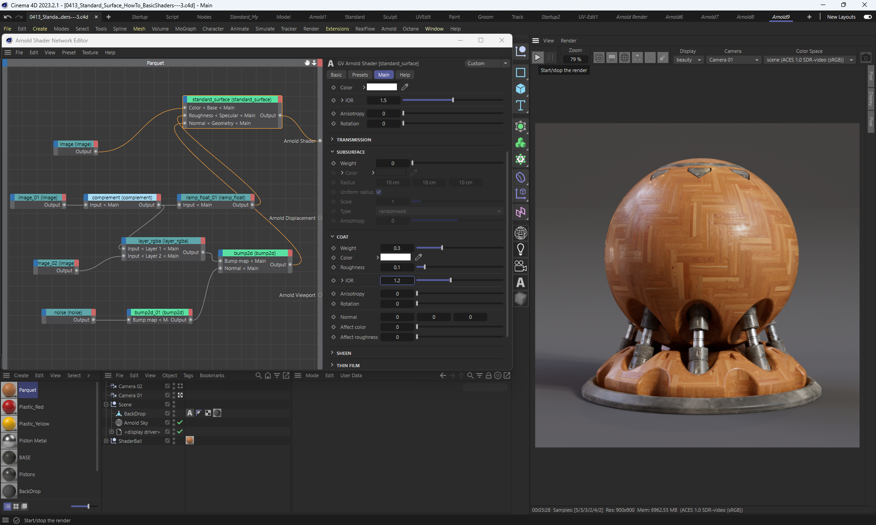Click the snapshot camera icon in render view
The width and height of the screenshot is (876, 525).
(866, 58)
